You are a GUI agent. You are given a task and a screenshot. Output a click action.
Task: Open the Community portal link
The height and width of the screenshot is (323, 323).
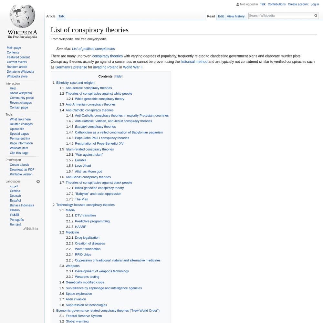[x=22, y=98]
